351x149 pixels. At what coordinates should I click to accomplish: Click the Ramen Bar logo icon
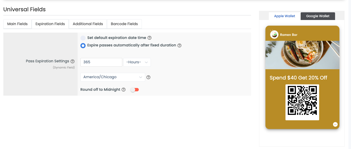274,35
